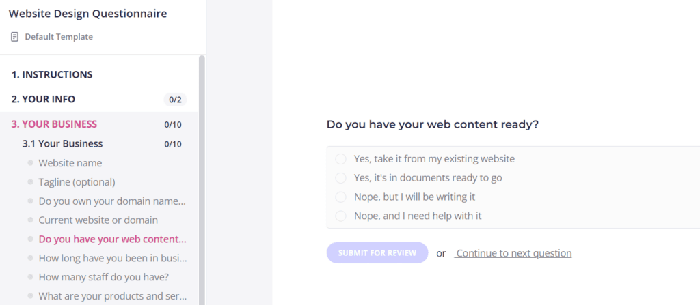Click the Submit for Review button
This screenshot has height=305, width=700.
coord(377,253)
